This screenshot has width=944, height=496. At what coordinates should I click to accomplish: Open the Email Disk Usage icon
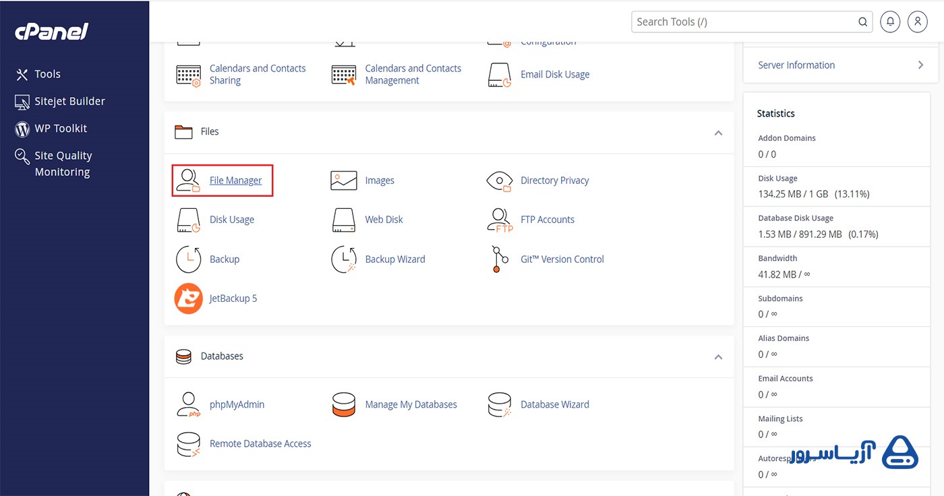pyautogui.click(x=500, y=74)
